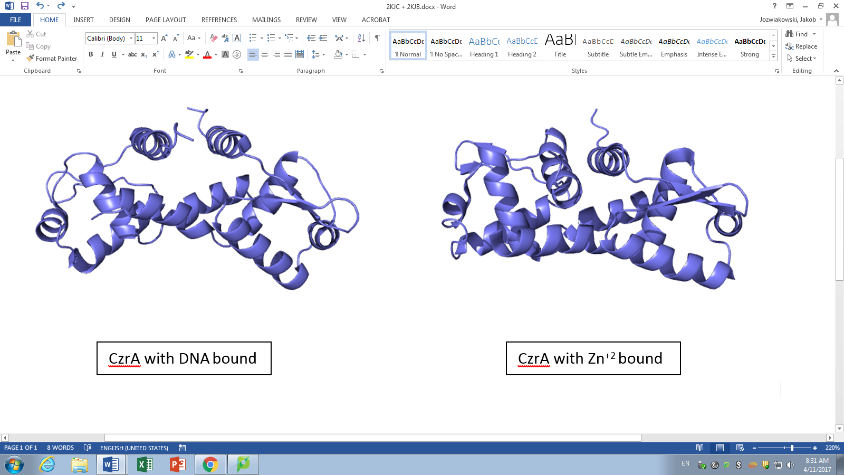844x475 pixels.
Task: Toggle Bold formatting
Action: click(91, 54)
